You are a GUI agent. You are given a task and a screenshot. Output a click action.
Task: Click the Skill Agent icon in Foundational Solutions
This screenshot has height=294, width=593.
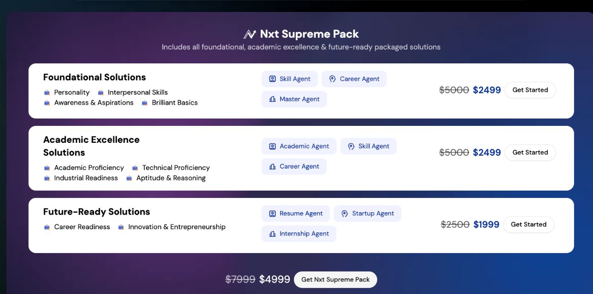coord(272,79)
